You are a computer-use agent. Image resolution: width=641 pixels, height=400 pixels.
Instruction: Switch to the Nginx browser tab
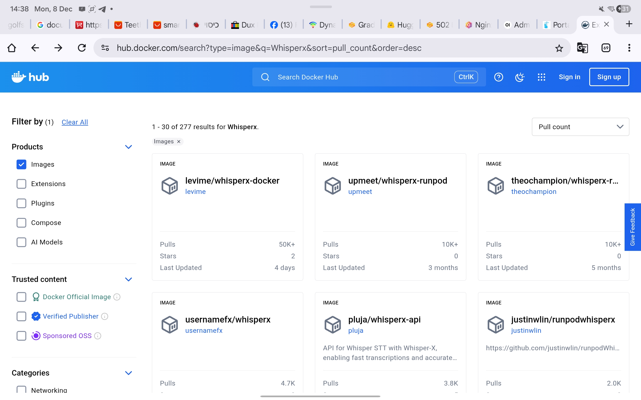coord(478,25)
